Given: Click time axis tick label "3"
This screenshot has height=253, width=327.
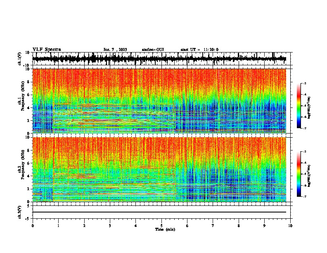Looking at the screenshot, I should click(x=110, y=226).
